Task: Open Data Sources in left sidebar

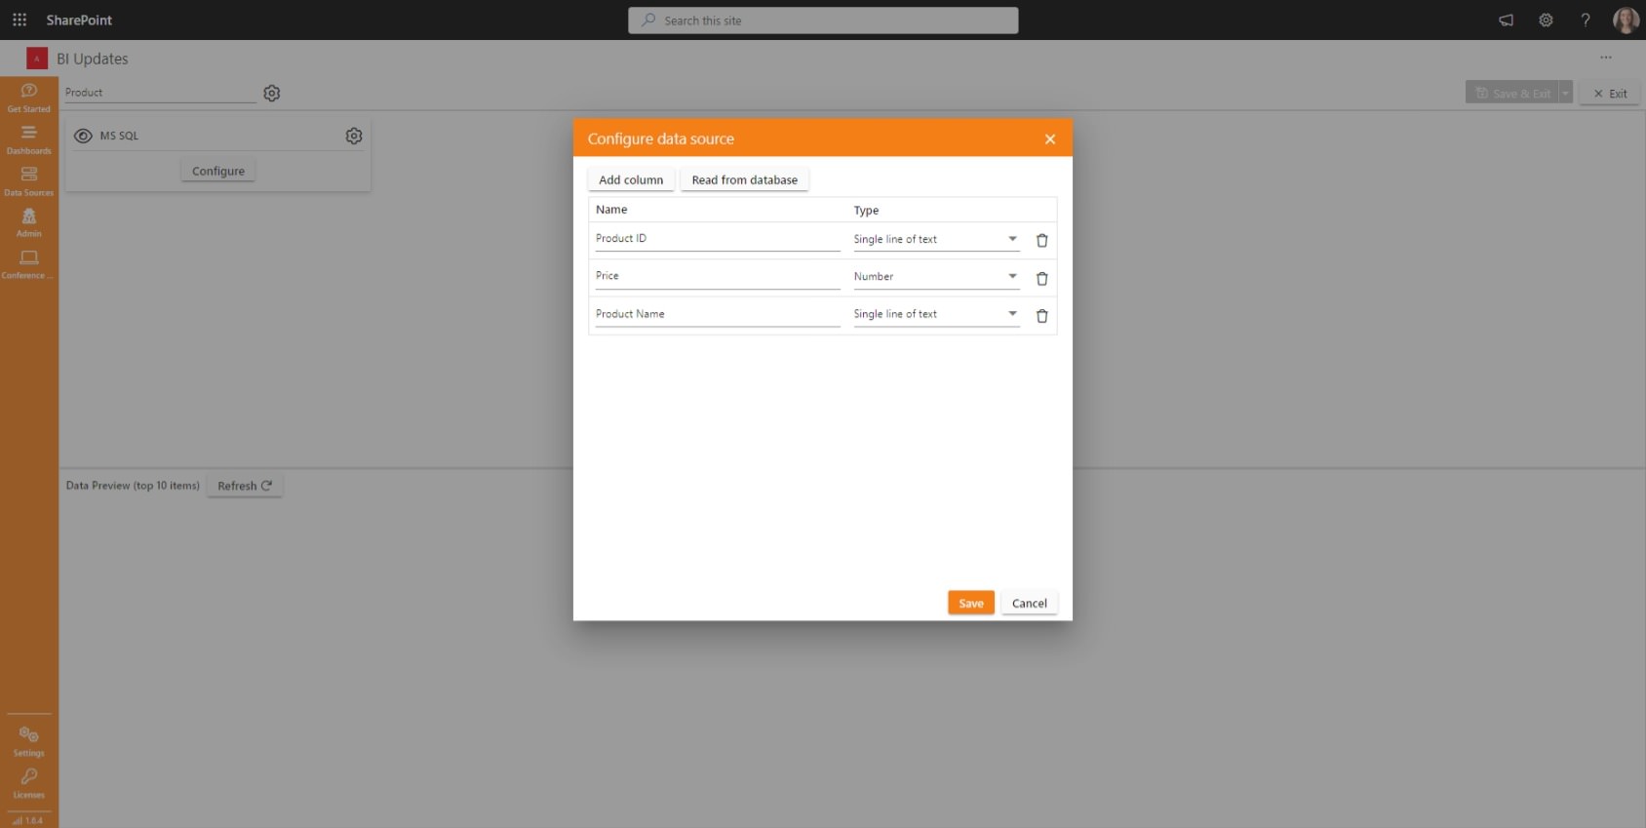Action: [x=29, y=180]
